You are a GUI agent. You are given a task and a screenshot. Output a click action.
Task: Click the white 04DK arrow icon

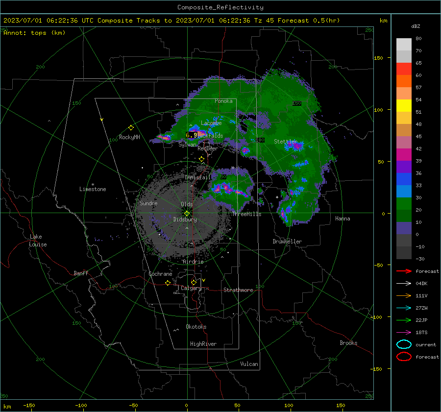click(x=404, y=283)
